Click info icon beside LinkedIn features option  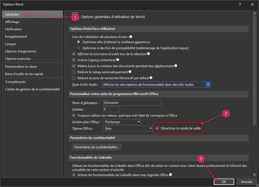pyautogui.click(x=171, y=175)
